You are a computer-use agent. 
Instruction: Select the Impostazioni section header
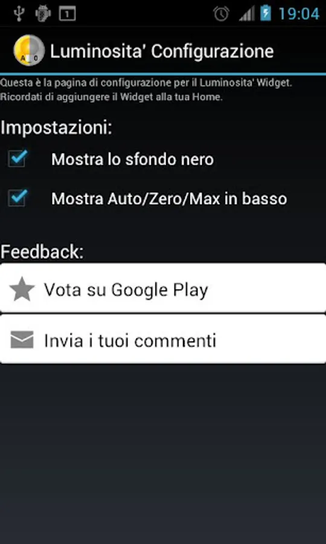[x=57, y=128]
